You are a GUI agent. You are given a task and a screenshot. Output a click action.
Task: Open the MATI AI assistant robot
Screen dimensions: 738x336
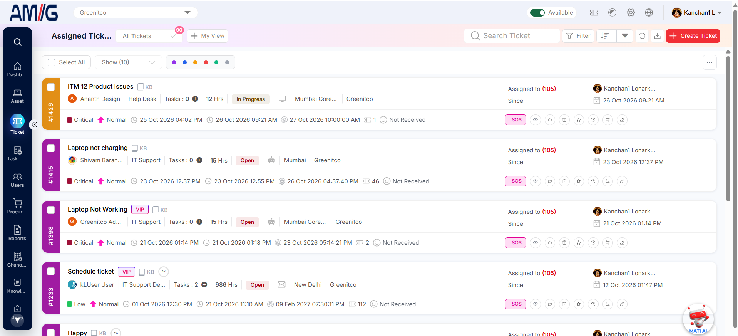coord(698,319)
